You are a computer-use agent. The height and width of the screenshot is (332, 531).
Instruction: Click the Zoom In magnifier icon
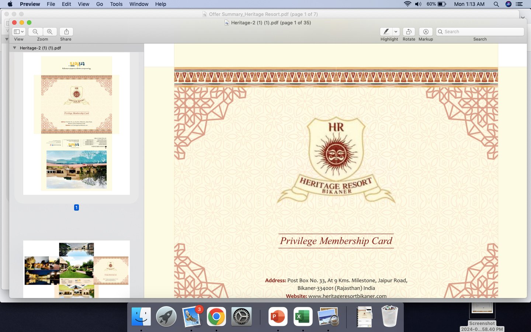(x=50, y=32)
